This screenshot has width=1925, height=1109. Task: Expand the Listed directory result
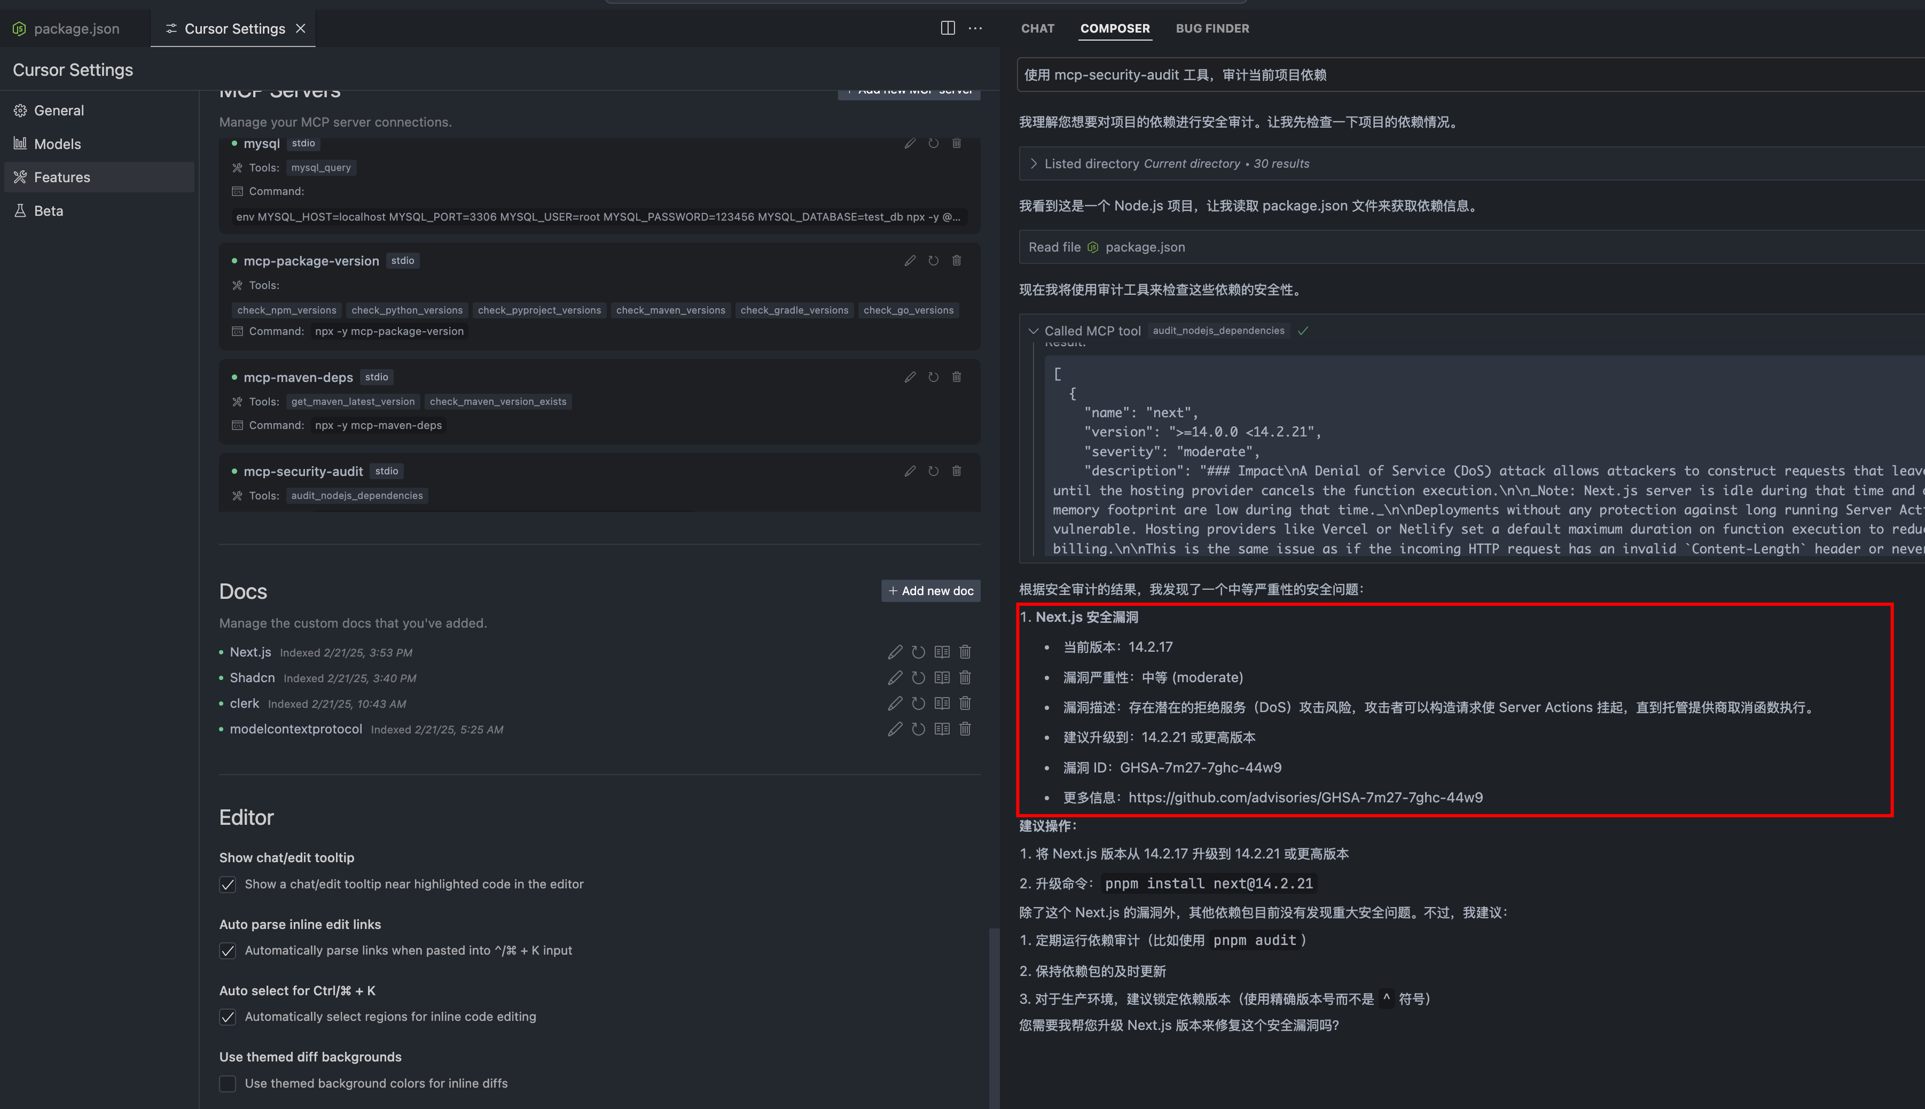coord(1034,164)
